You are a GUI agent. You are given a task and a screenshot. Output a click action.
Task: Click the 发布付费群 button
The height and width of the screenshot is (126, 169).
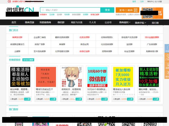coord(28,60)
